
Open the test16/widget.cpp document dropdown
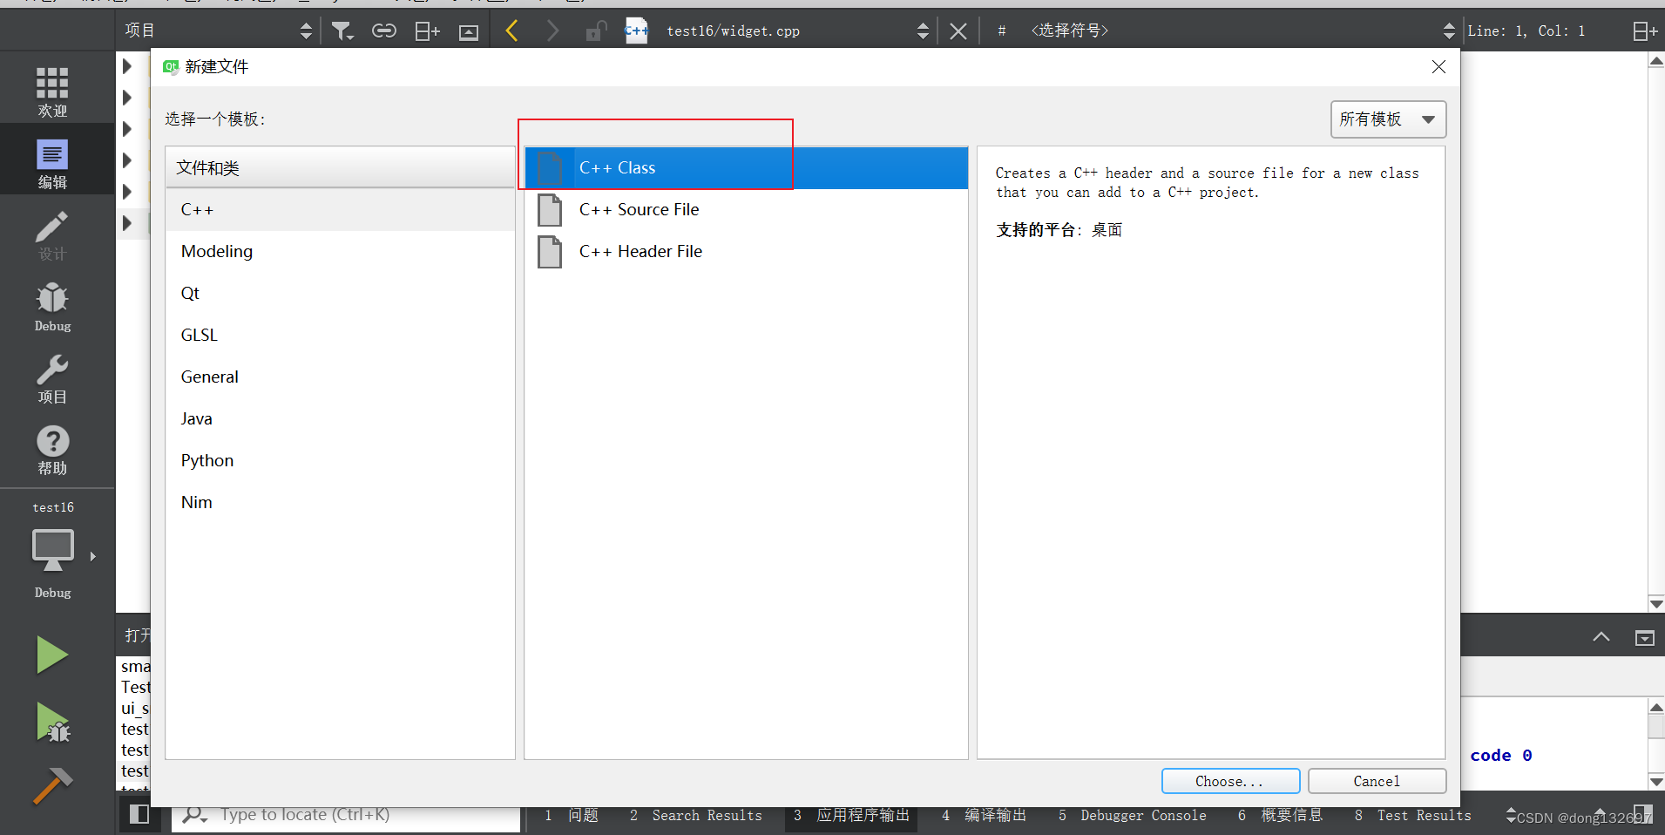click(x=797, y=31)
